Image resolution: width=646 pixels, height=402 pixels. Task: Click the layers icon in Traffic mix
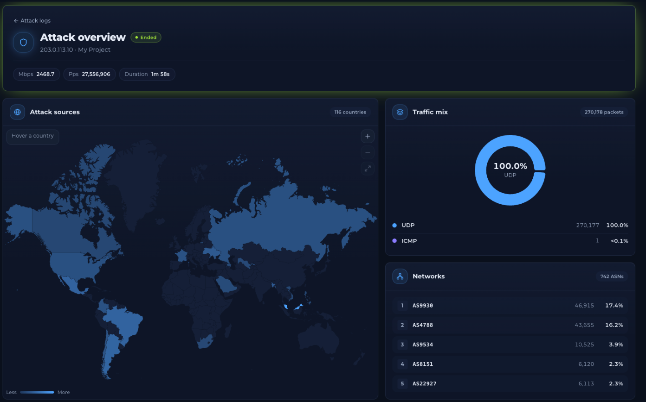[x=400, y=112]
